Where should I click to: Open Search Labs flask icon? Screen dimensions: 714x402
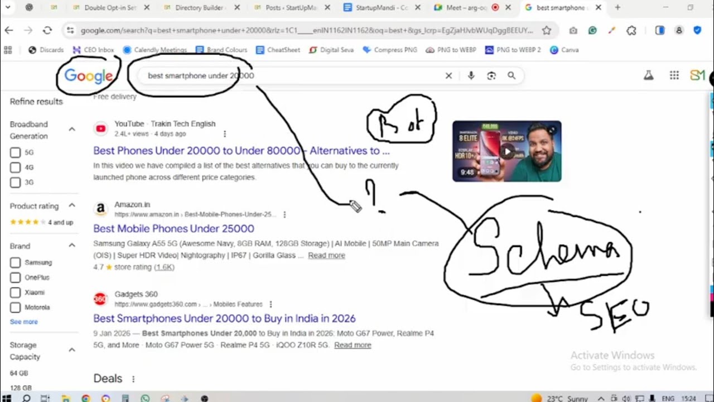(648, 75)
